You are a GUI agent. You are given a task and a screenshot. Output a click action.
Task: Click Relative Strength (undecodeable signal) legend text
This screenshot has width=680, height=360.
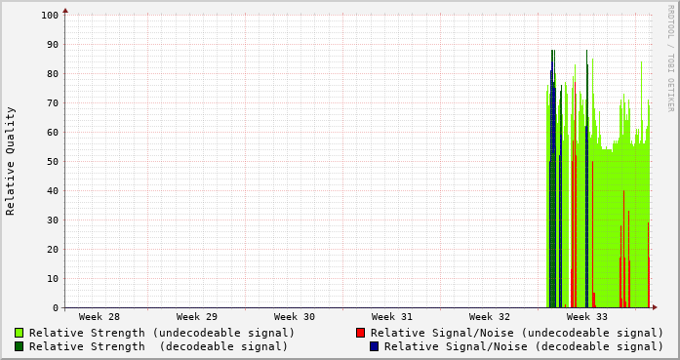pyautogui.click(x=162, y=333)
